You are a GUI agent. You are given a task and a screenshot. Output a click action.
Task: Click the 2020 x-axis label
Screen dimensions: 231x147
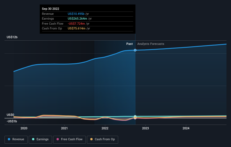tap(24, 128)
